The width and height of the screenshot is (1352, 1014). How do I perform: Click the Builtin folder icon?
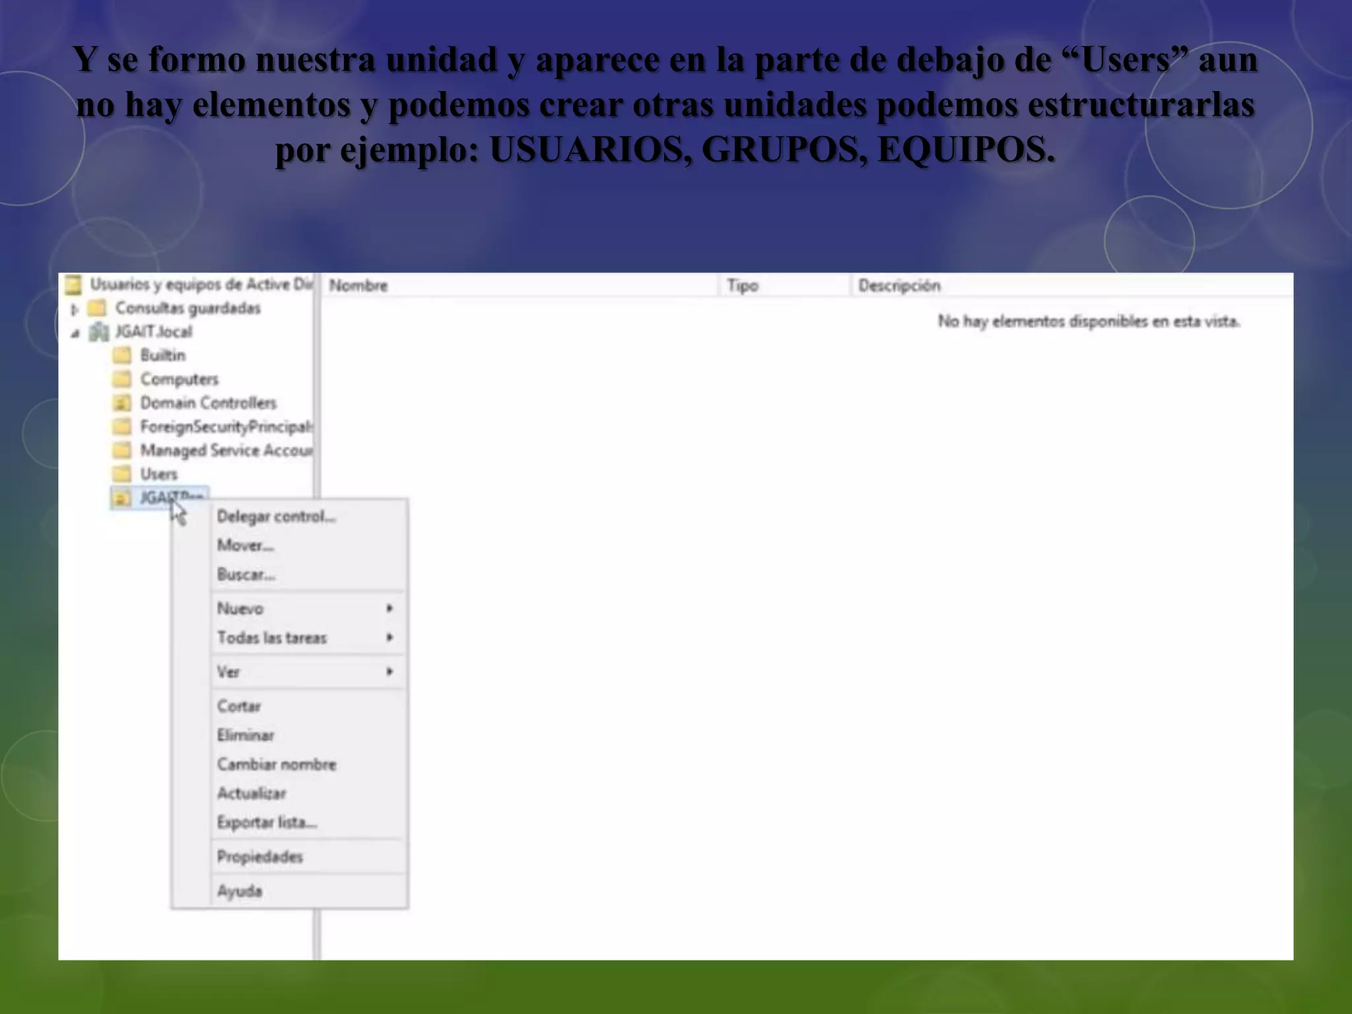pos(121,356)
